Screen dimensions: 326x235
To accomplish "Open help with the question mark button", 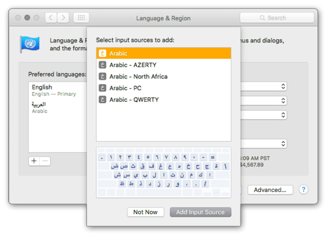I will (303, 189).
